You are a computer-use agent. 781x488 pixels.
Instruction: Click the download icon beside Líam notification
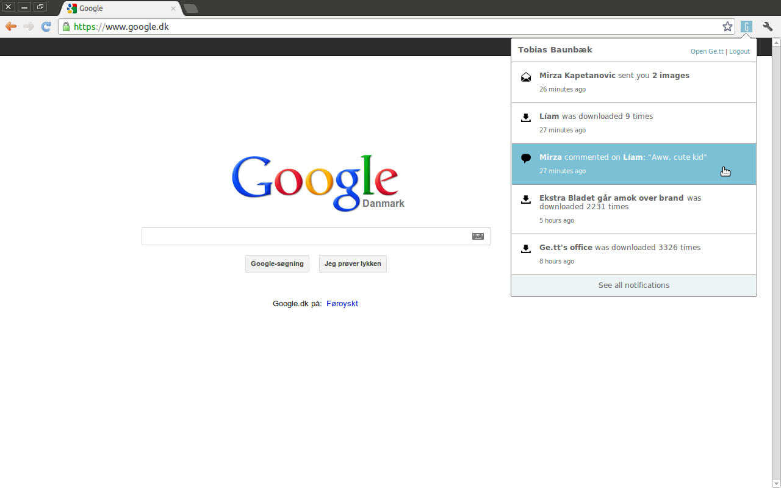525,118
